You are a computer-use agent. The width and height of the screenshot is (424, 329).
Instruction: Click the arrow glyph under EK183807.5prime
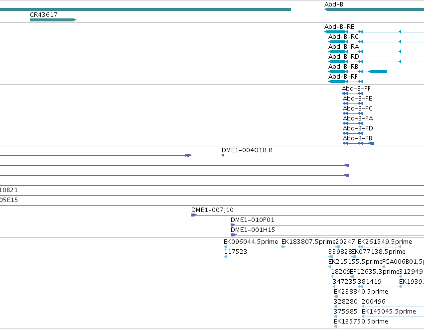click(x=283, y=247)
